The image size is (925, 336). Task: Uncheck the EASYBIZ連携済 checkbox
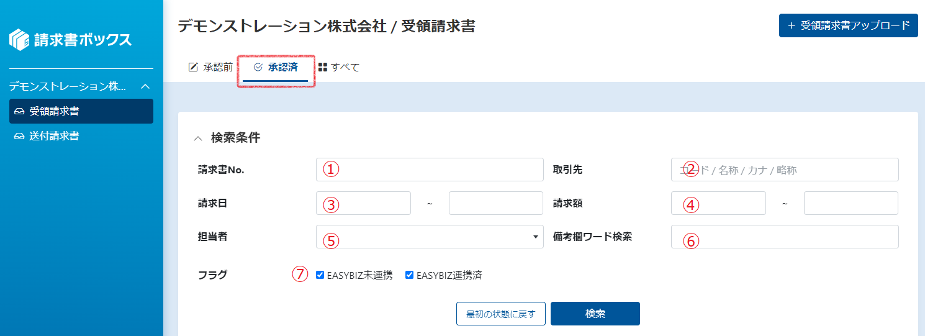(x=410, y=275)
